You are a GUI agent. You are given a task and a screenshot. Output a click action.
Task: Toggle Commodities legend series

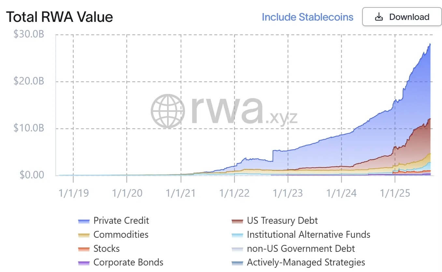pos(121,234)
